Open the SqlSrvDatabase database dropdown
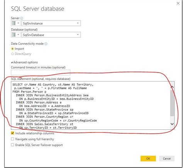This screenshot has height=168, width=183. point(78,35)
